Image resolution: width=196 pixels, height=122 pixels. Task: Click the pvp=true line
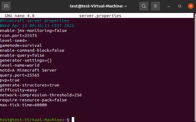tap(10, 80)
